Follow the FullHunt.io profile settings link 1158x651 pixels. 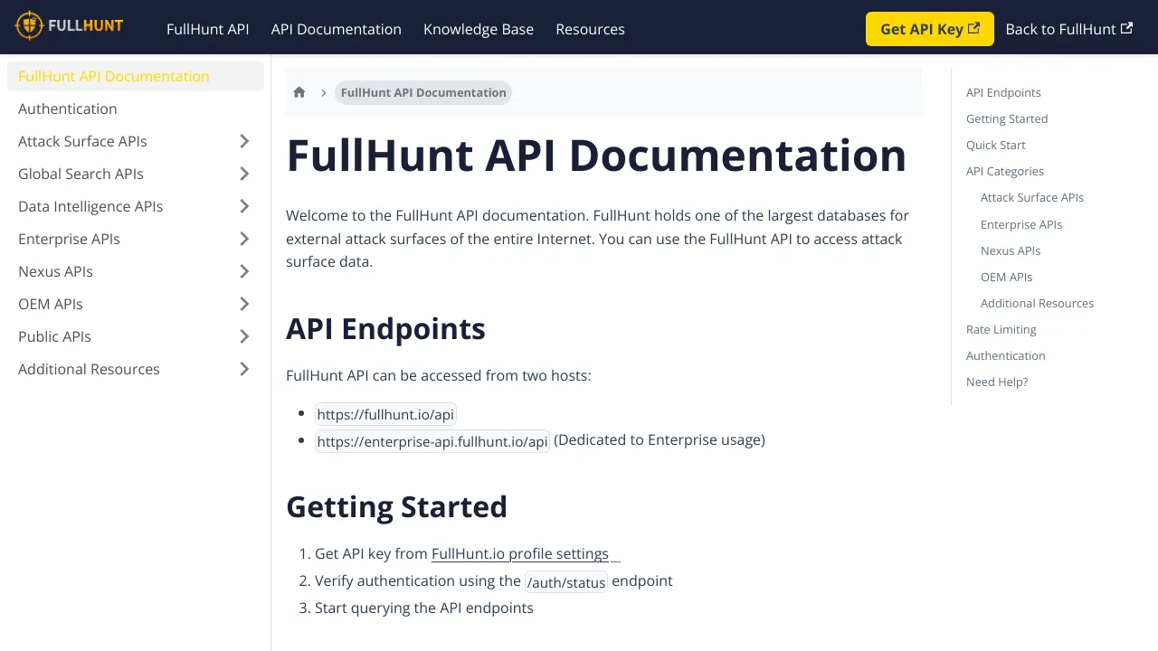tap(526, 554)
